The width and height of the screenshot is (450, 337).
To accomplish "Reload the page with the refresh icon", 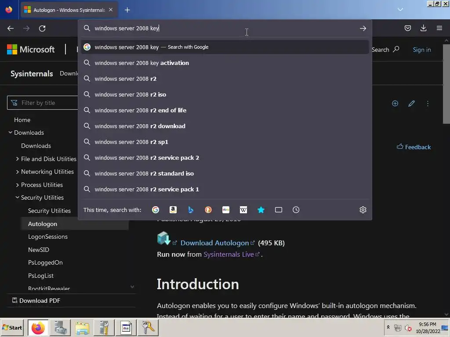I will click(42, 29).
